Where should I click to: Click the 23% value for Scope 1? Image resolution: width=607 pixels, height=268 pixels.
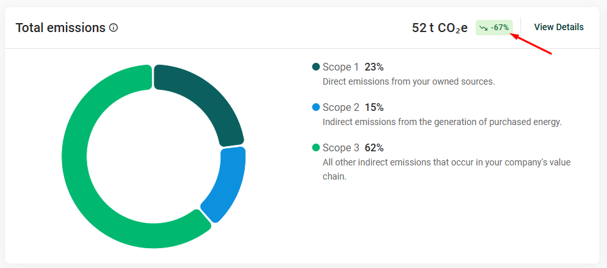[x=374, y=67]
